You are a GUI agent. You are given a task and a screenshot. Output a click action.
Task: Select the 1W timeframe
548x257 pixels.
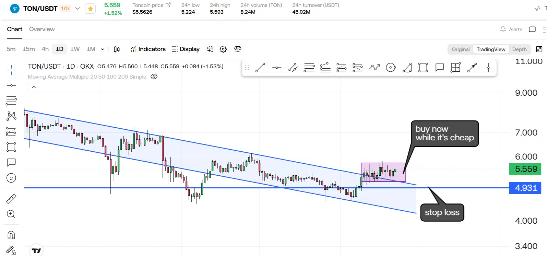point(75,49)
